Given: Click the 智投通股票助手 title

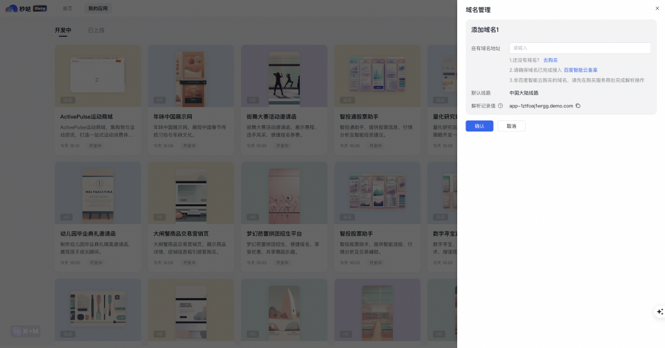Looking at the screenshot, I should click(359, 116).
